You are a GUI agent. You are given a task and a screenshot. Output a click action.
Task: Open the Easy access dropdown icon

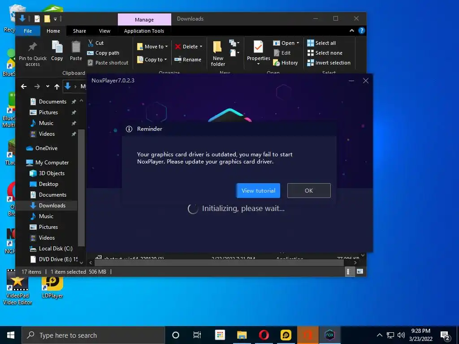234,53
